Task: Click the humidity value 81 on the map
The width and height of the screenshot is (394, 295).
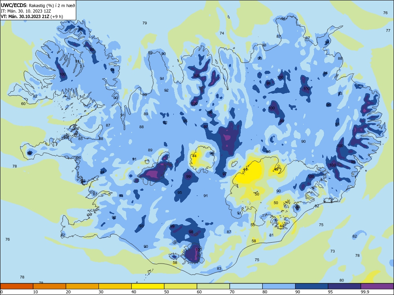Action: click(271, 235)
